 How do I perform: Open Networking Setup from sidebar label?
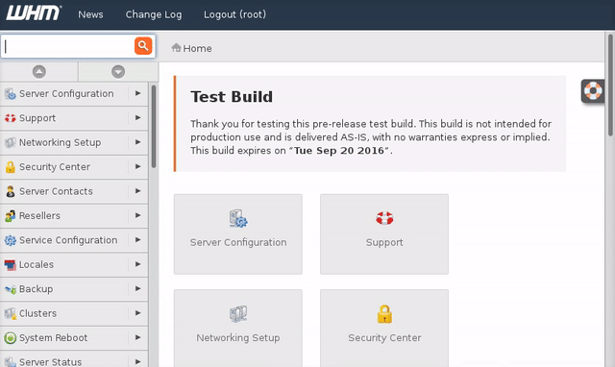(x=60, y=143)
